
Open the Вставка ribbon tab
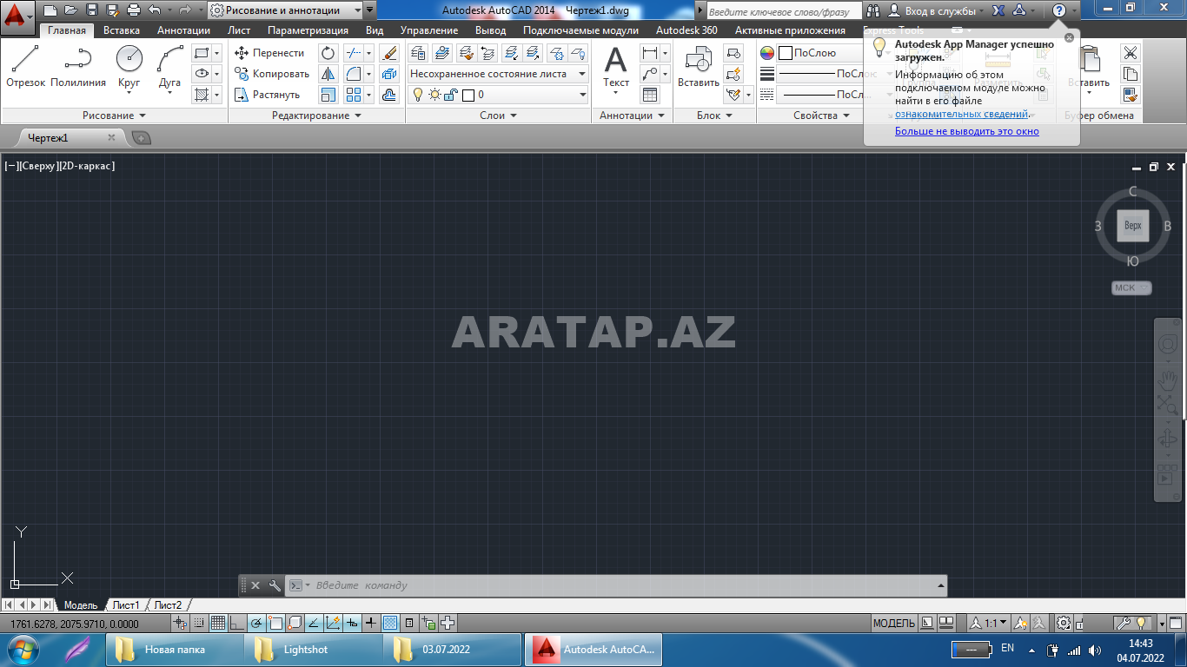click(x=121, y=30)
